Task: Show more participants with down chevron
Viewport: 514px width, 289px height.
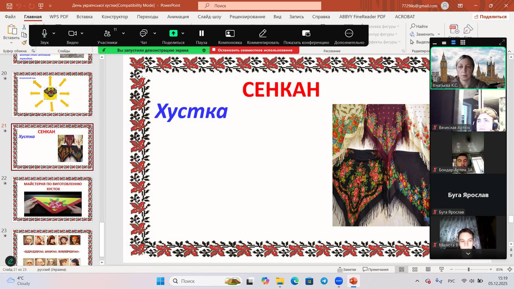Action: 468,254
